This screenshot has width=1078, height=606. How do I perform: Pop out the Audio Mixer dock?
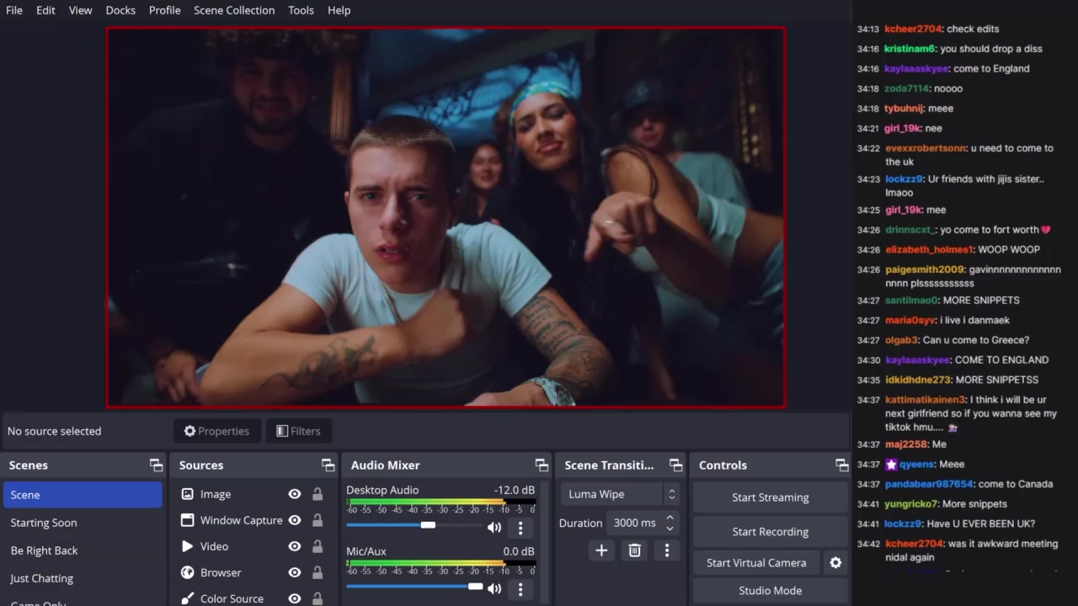(x=542, y=465)
